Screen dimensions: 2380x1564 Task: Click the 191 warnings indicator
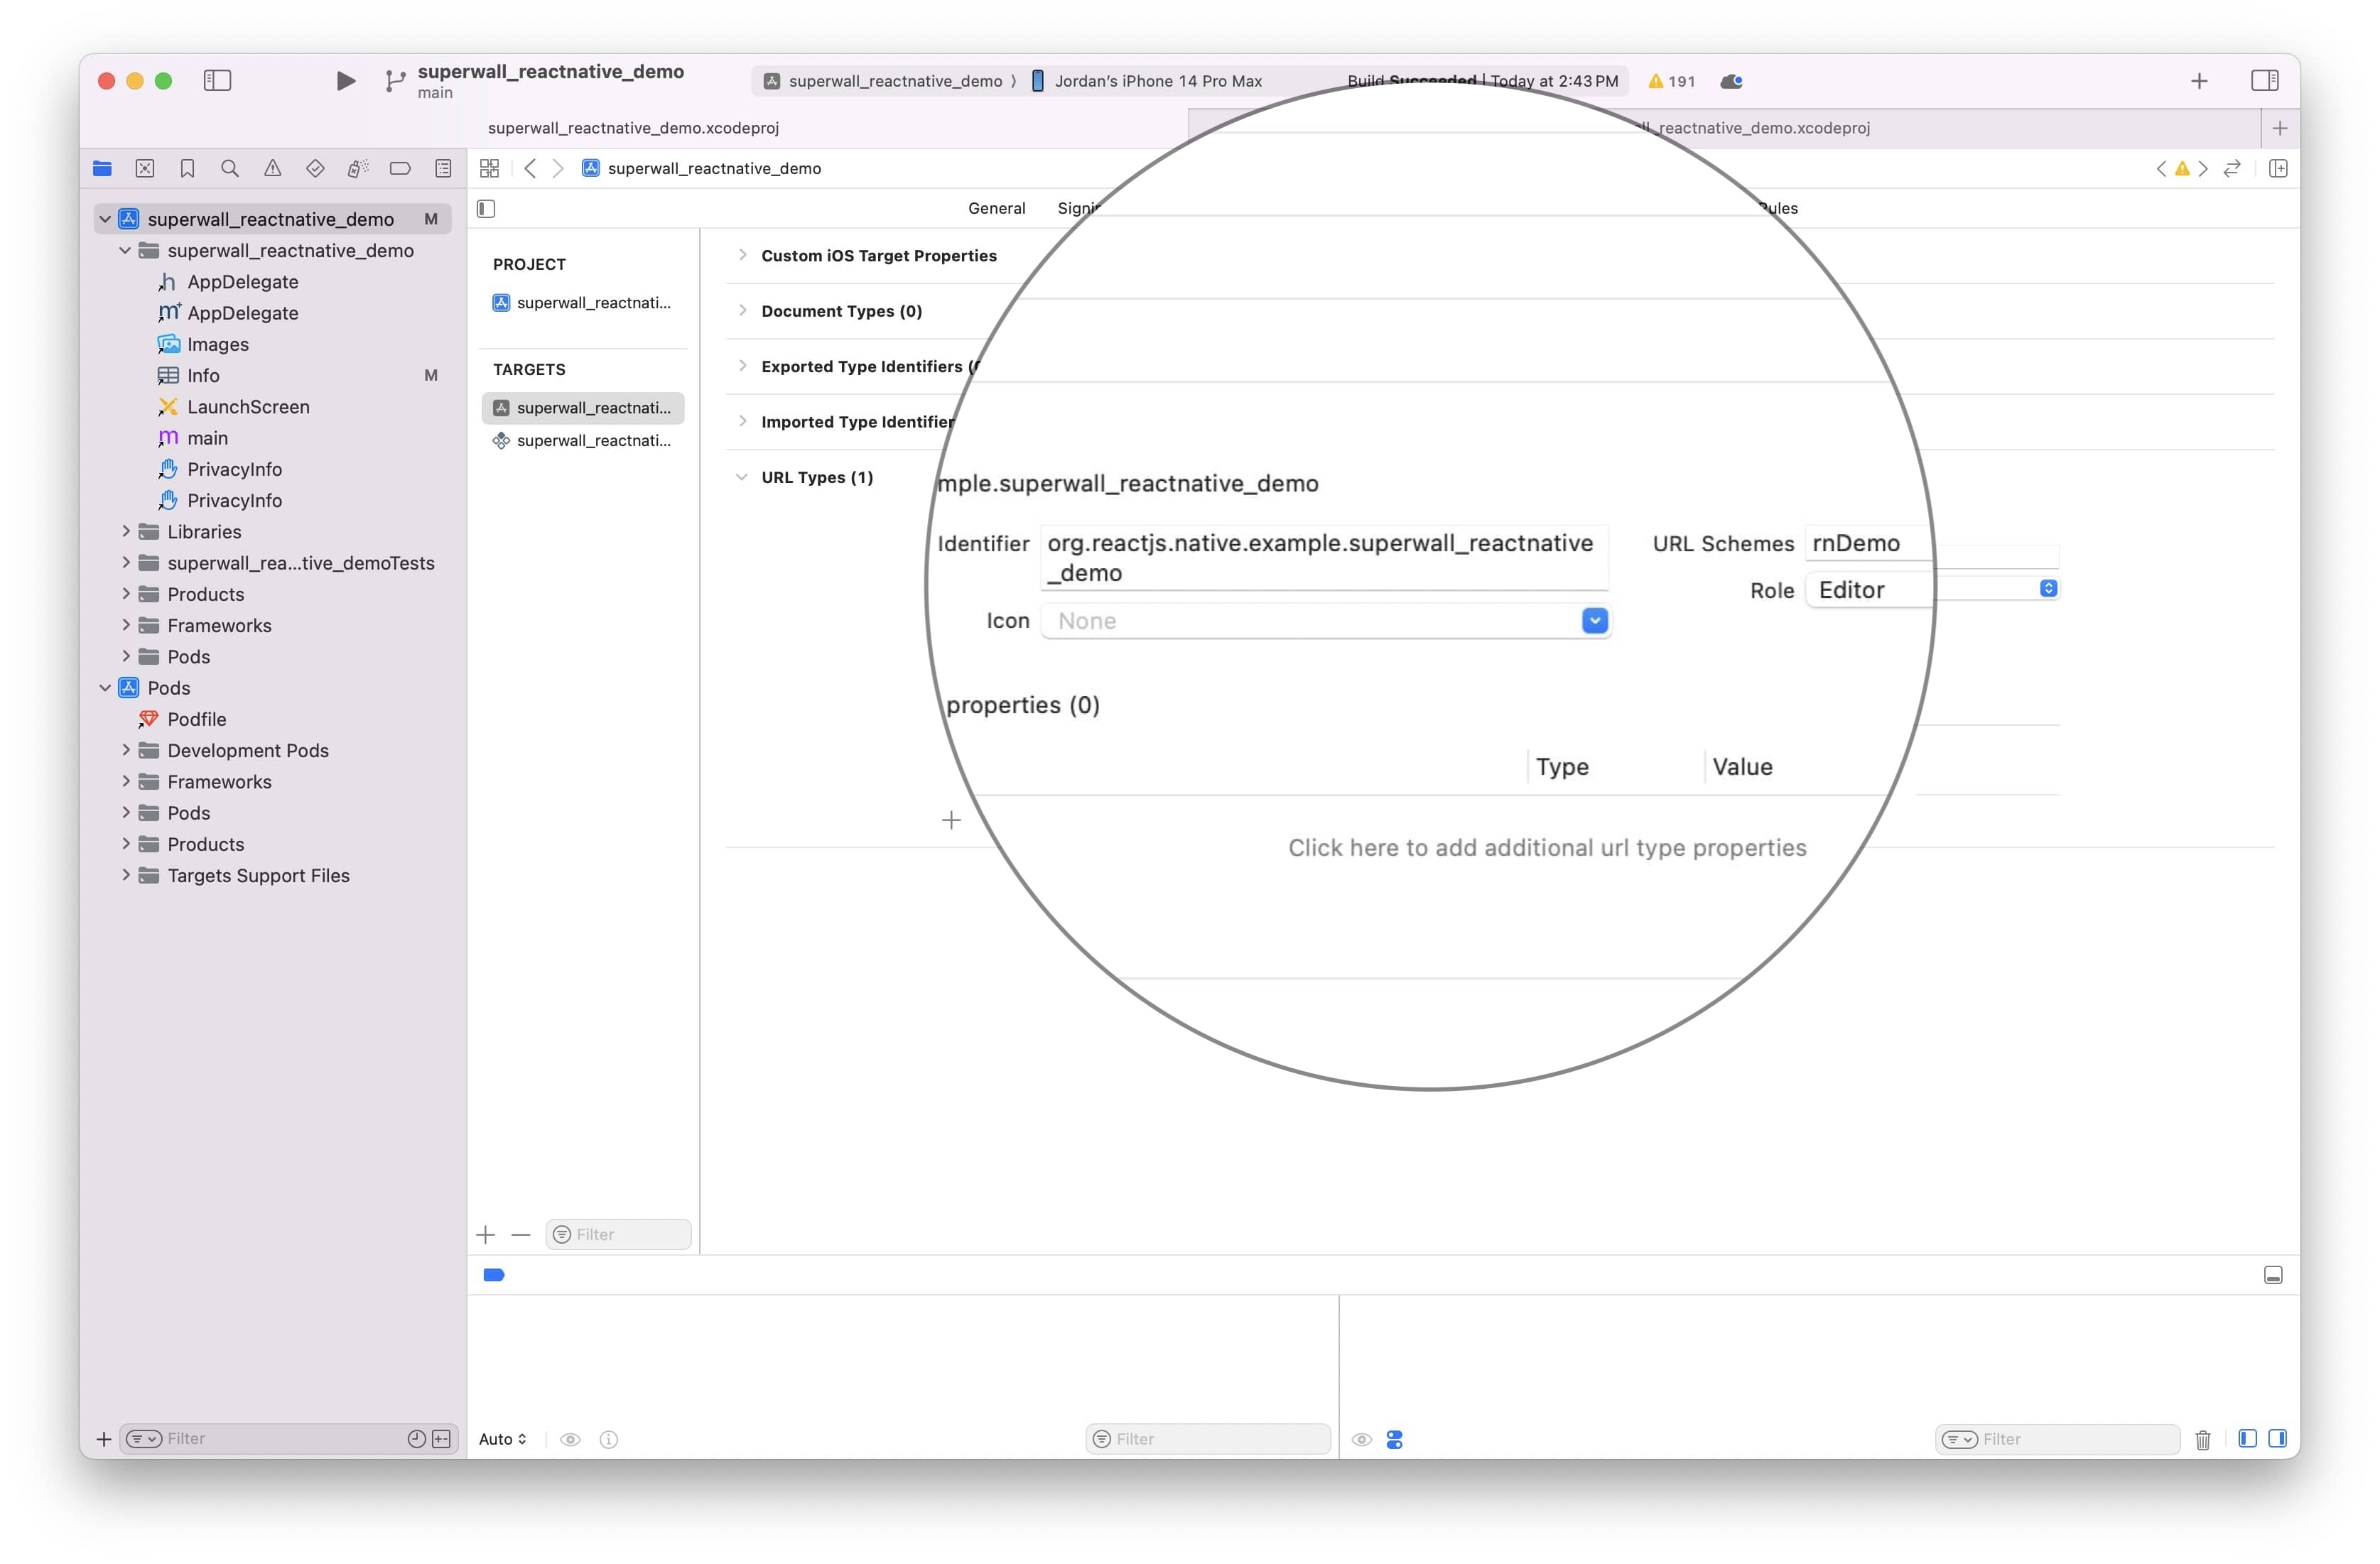click(1672, 81)
